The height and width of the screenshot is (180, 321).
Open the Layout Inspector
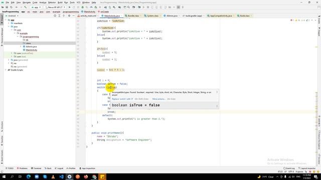click(306, 168)
